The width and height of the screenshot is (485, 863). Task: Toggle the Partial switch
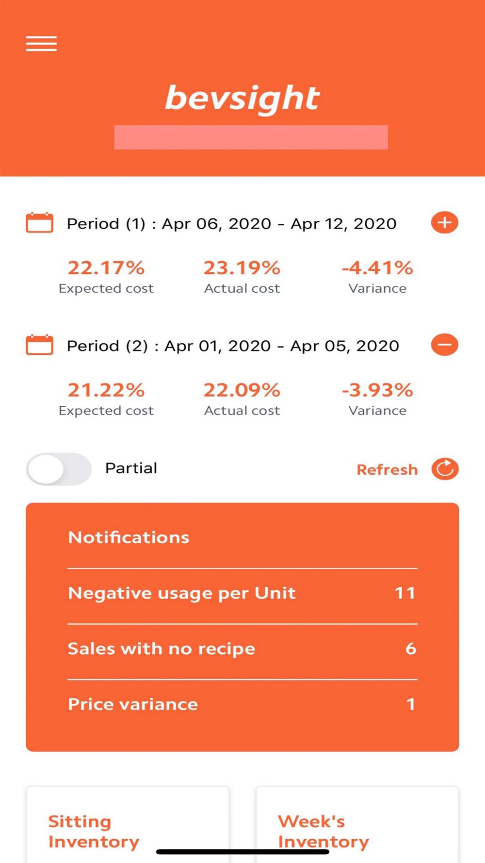pyautogui.click(x=59, y=469)
